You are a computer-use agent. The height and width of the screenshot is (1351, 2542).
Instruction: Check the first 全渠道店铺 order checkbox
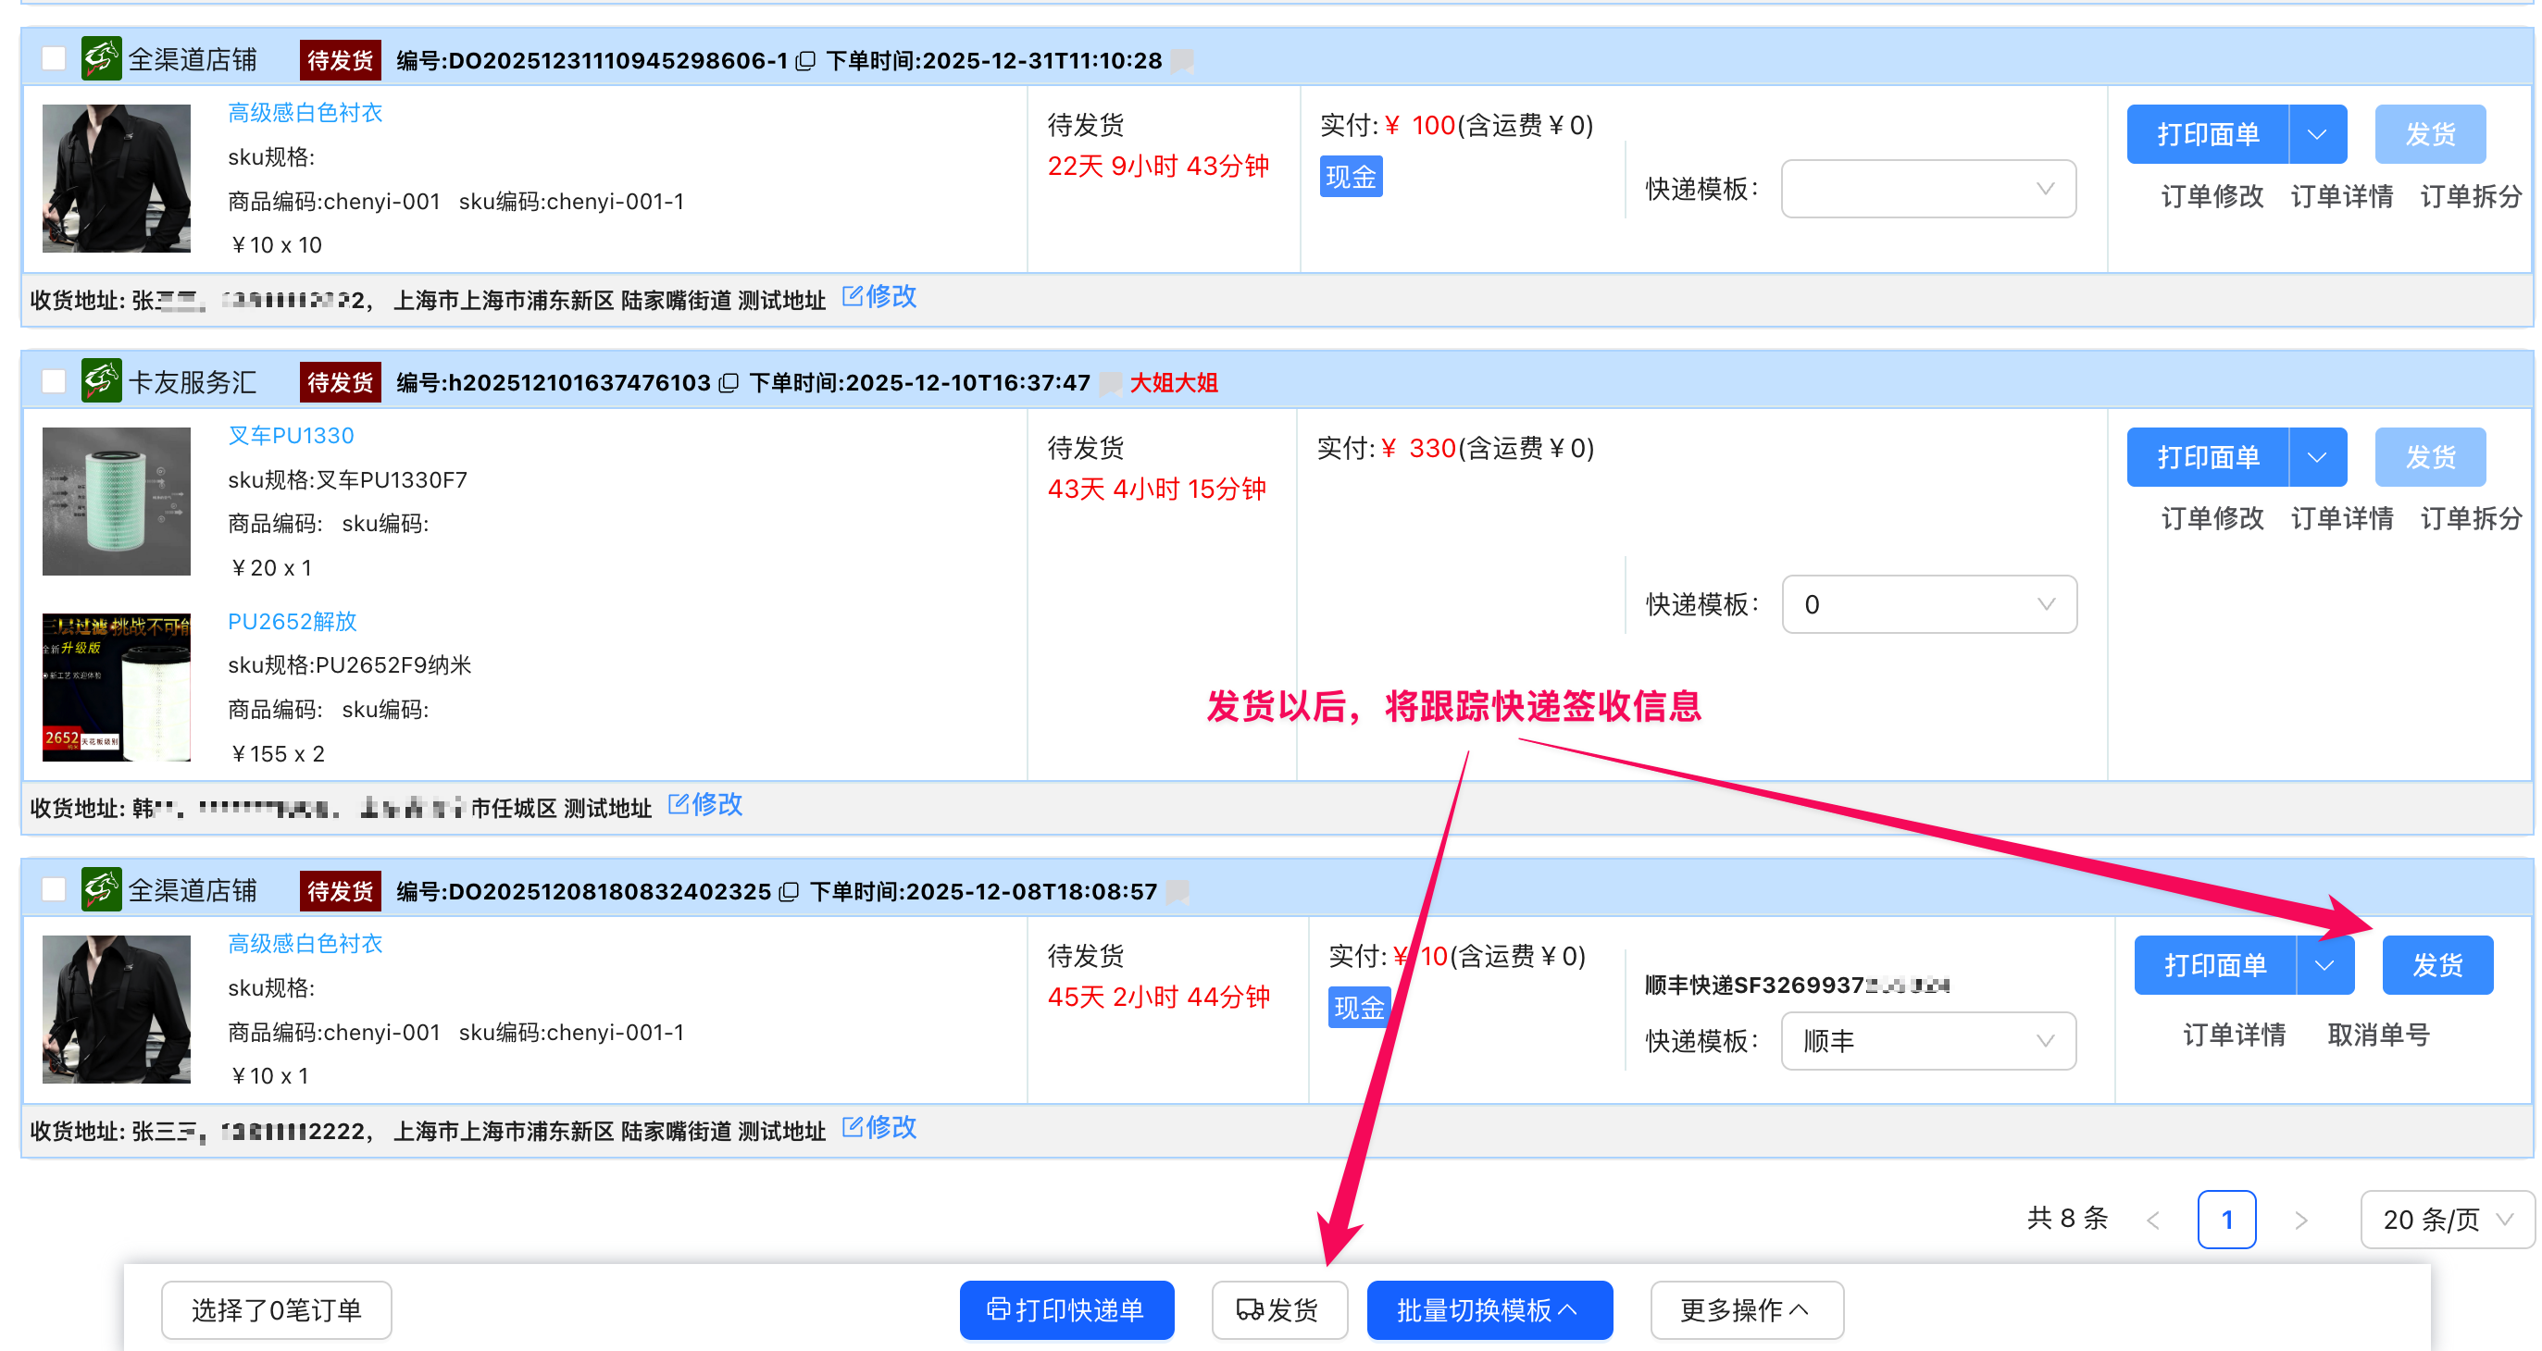click(x=55, y=59)
